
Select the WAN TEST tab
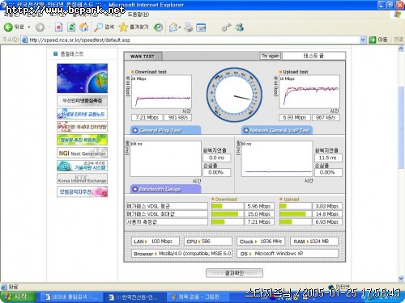(x=143, y=57)
